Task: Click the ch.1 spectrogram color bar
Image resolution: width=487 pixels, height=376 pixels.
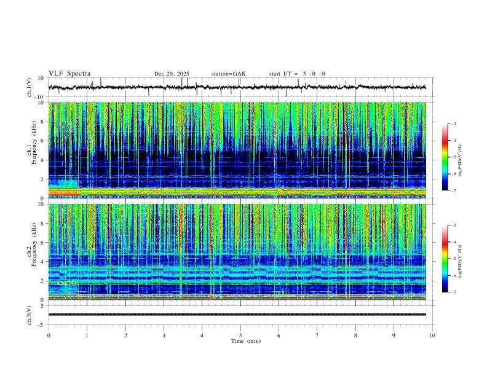Action: point(445,157)
